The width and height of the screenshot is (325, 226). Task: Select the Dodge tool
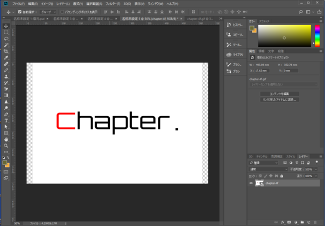click(x=6, y=108)
